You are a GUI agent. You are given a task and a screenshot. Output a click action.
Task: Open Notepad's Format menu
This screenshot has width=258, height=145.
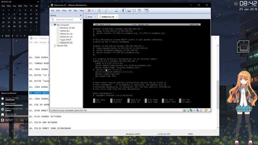pos(43,42)
